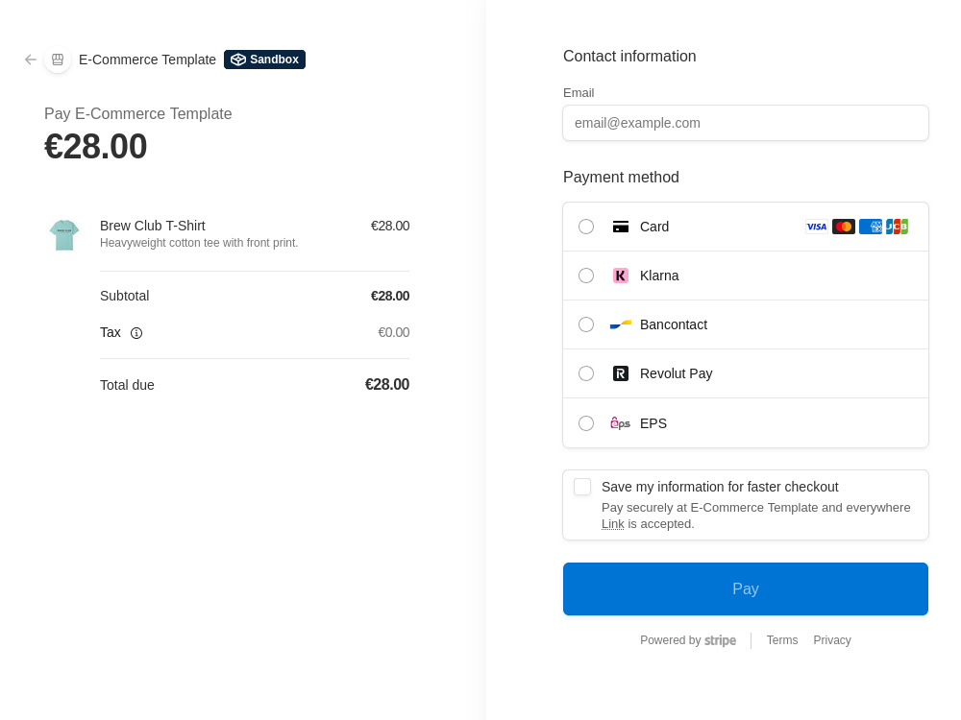Click the Sandbox badge
Viewport: 961px width, 720px height.
click(x=265, y=60)
